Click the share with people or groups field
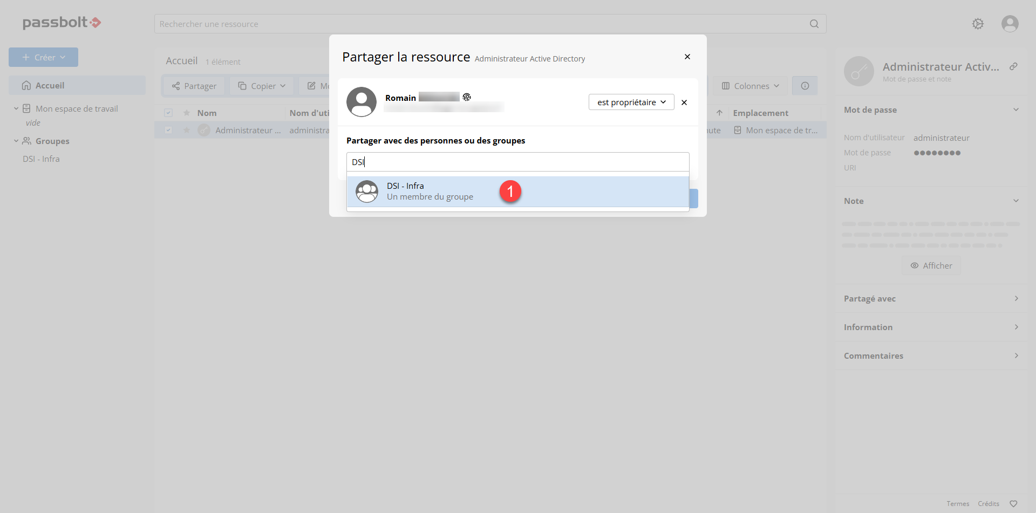Screen dimensions: 1036x513 (x=517, y=162)
